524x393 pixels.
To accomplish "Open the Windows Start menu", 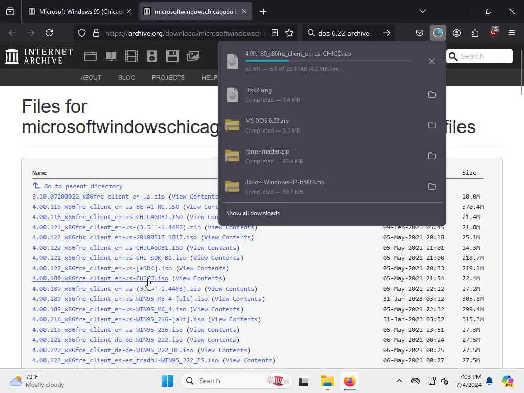I will [x=167, y=381].
